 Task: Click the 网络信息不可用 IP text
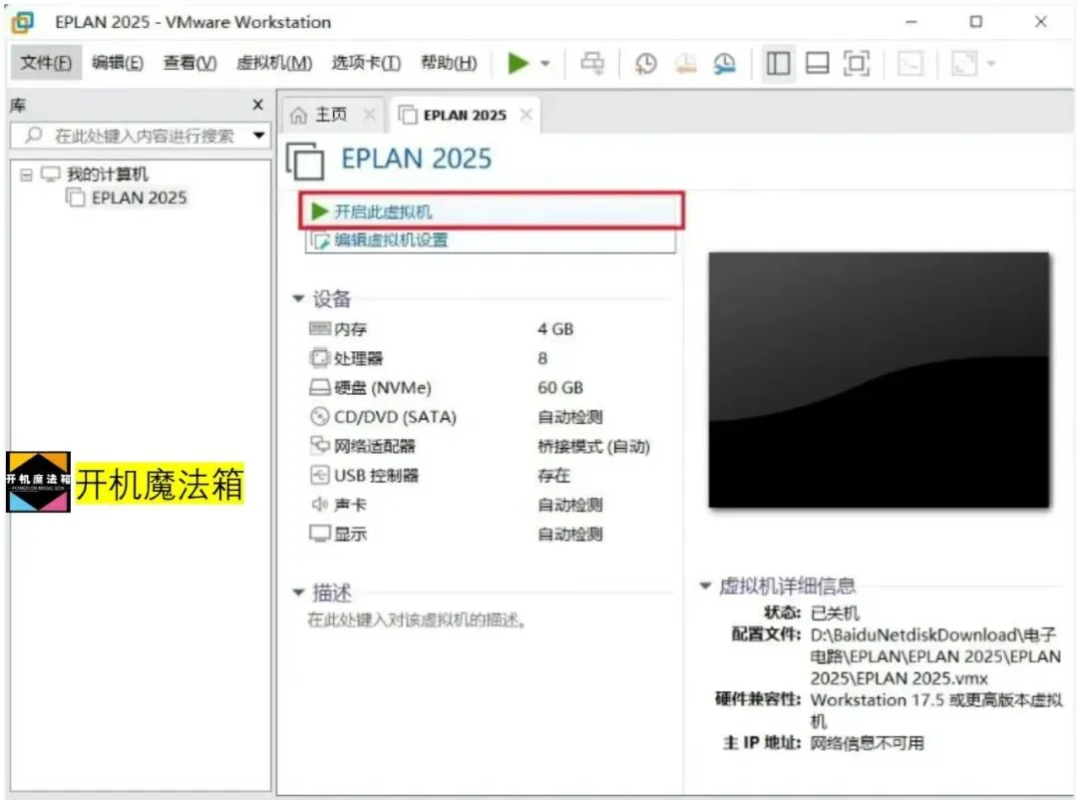pyautogui.click(x=867, y=743)
